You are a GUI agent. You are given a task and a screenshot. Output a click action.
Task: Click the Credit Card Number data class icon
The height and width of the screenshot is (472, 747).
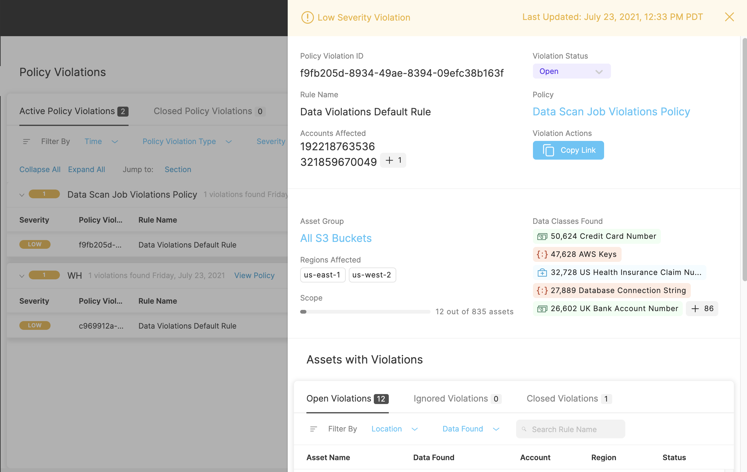click(542, 237)
